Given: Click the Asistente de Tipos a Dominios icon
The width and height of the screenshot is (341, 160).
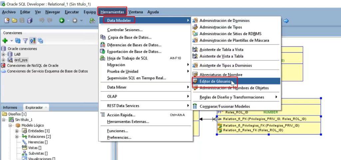Looking at the screenshot, I should pos(195,65).
